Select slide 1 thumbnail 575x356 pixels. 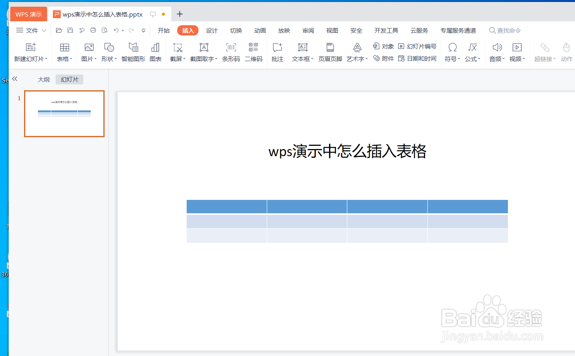click(x=64, y=114)
